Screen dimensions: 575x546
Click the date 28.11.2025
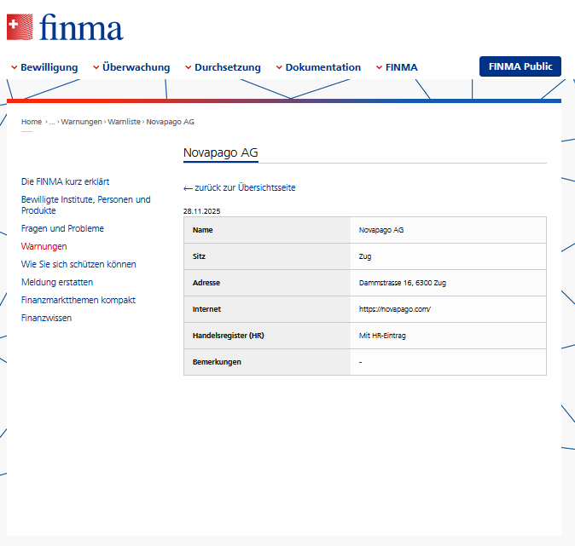(201, 211)
